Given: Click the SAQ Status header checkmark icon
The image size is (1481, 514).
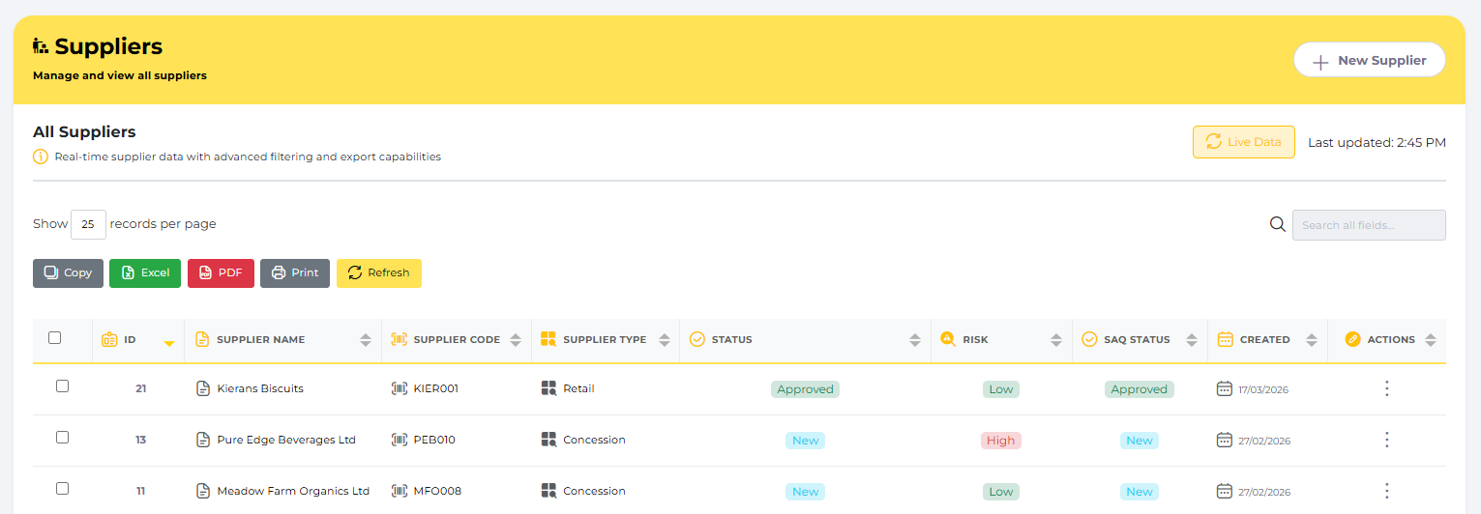Looking at the screenshot, I should 1089,339.
